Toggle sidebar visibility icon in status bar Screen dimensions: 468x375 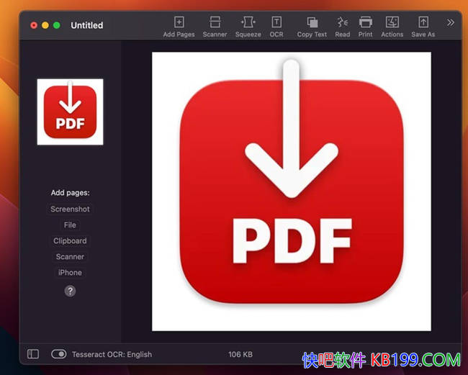click(33, 354)
